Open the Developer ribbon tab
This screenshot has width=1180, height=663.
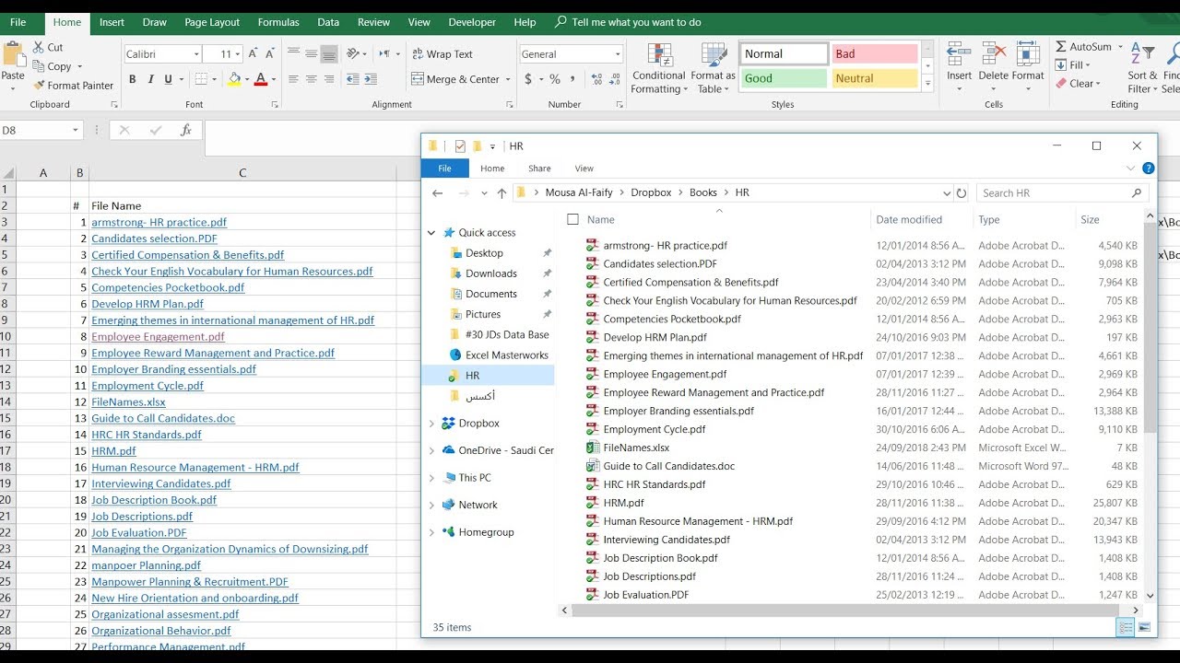click(472, 22)
